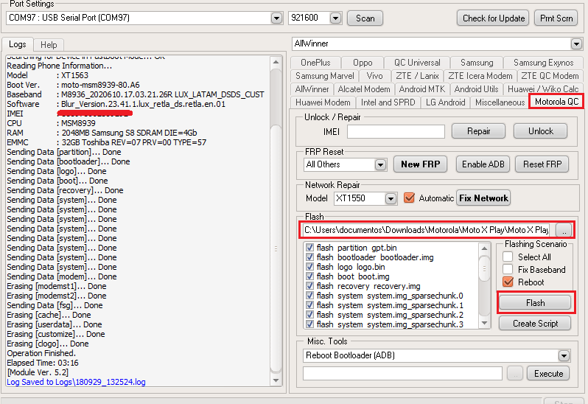Open the Samsung Exynos tab
This screenshot has width=588, height=404.
click(543, 63)
